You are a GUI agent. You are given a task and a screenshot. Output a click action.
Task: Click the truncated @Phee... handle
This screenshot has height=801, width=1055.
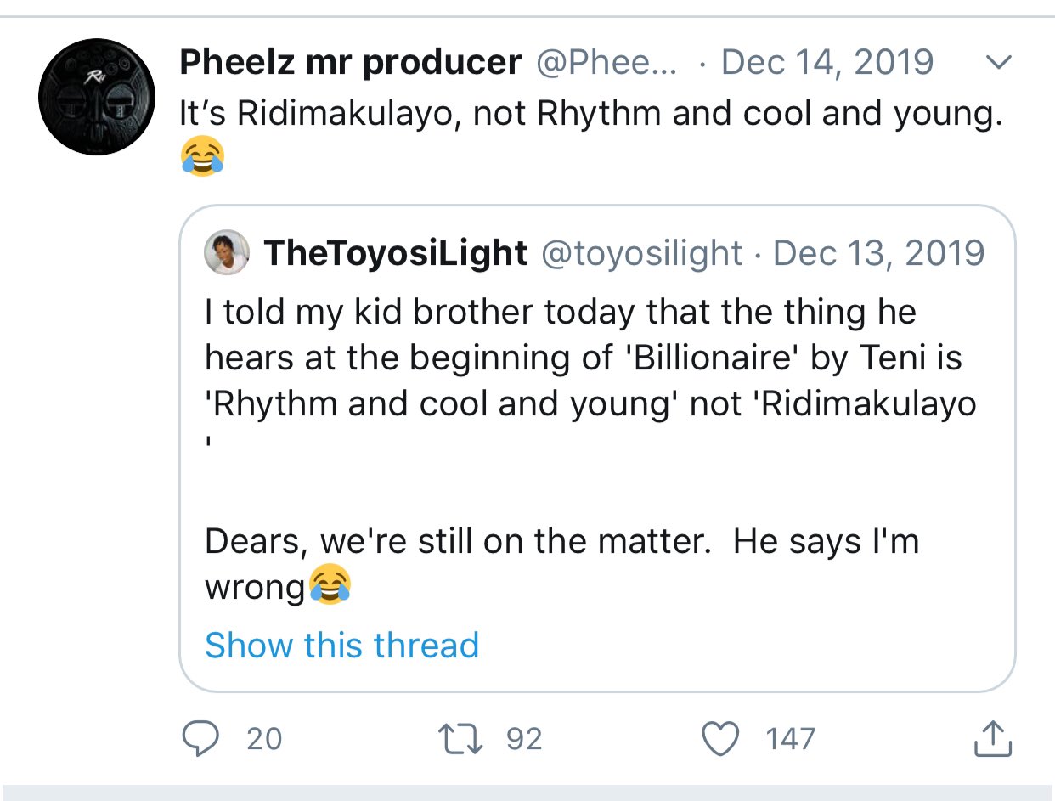click(x=606, y=63)
